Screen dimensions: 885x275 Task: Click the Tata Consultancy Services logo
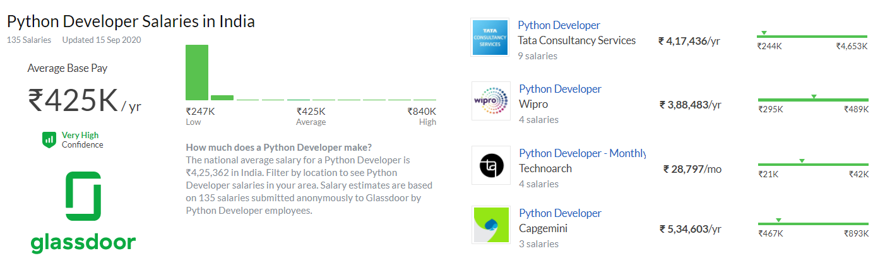point(490,37)
